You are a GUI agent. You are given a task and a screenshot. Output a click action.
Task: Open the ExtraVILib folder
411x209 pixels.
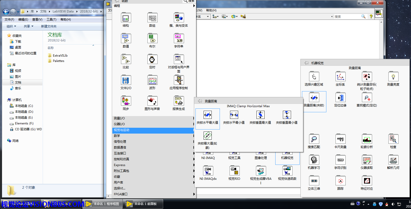click(60, 55)
